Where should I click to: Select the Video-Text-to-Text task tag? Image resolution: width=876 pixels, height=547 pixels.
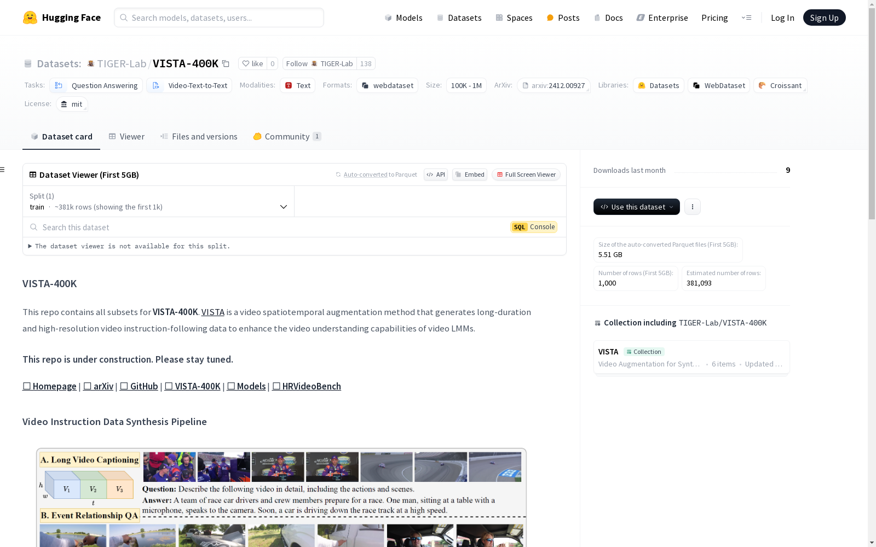point(189,85)
